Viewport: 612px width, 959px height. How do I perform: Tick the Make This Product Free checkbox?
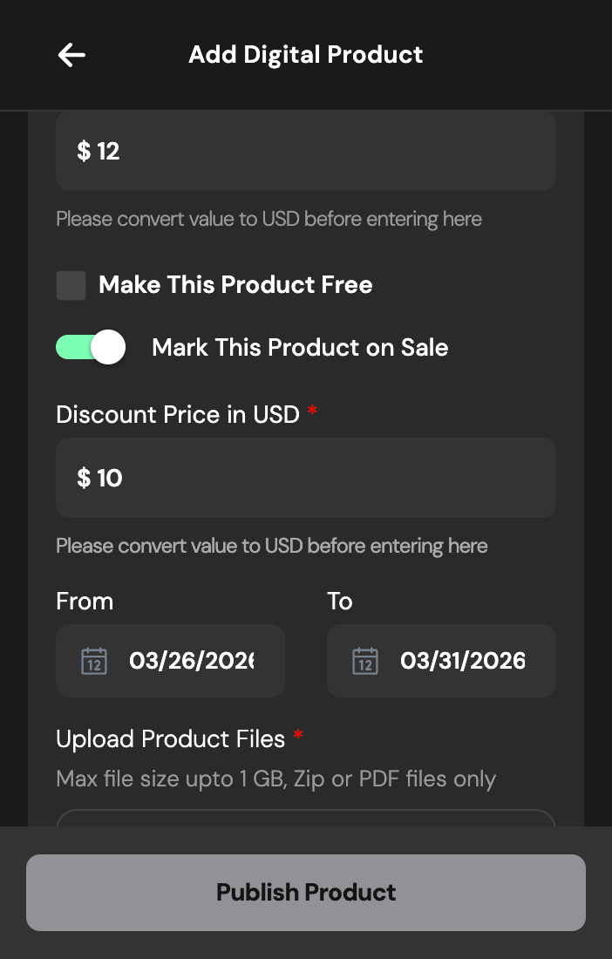71,285
